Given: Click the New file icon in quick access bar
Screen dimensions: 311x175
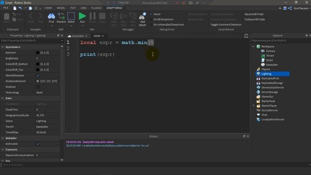Looking at the screenshot, I should point(15,8).
